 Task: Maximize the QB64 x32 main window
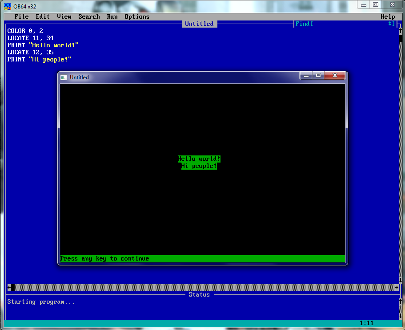376,5
